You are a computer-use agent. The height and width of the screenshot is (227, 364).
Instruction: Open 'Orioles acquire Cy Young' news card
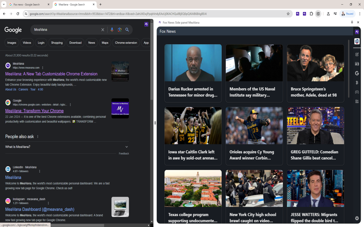254,136
